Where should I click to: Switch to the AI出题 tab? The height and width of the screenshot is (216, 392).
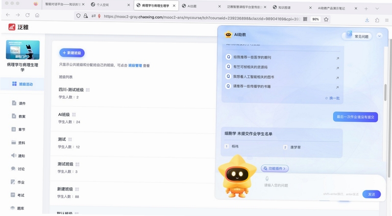click(x=201, y=6)
